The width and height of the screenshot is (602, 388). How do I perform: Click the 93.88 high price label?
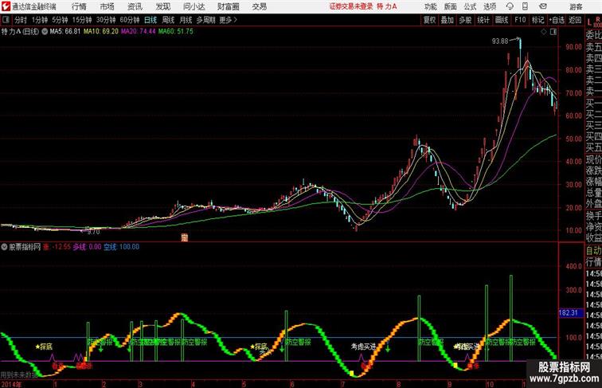pyautogui.click(x=500, y=41)
